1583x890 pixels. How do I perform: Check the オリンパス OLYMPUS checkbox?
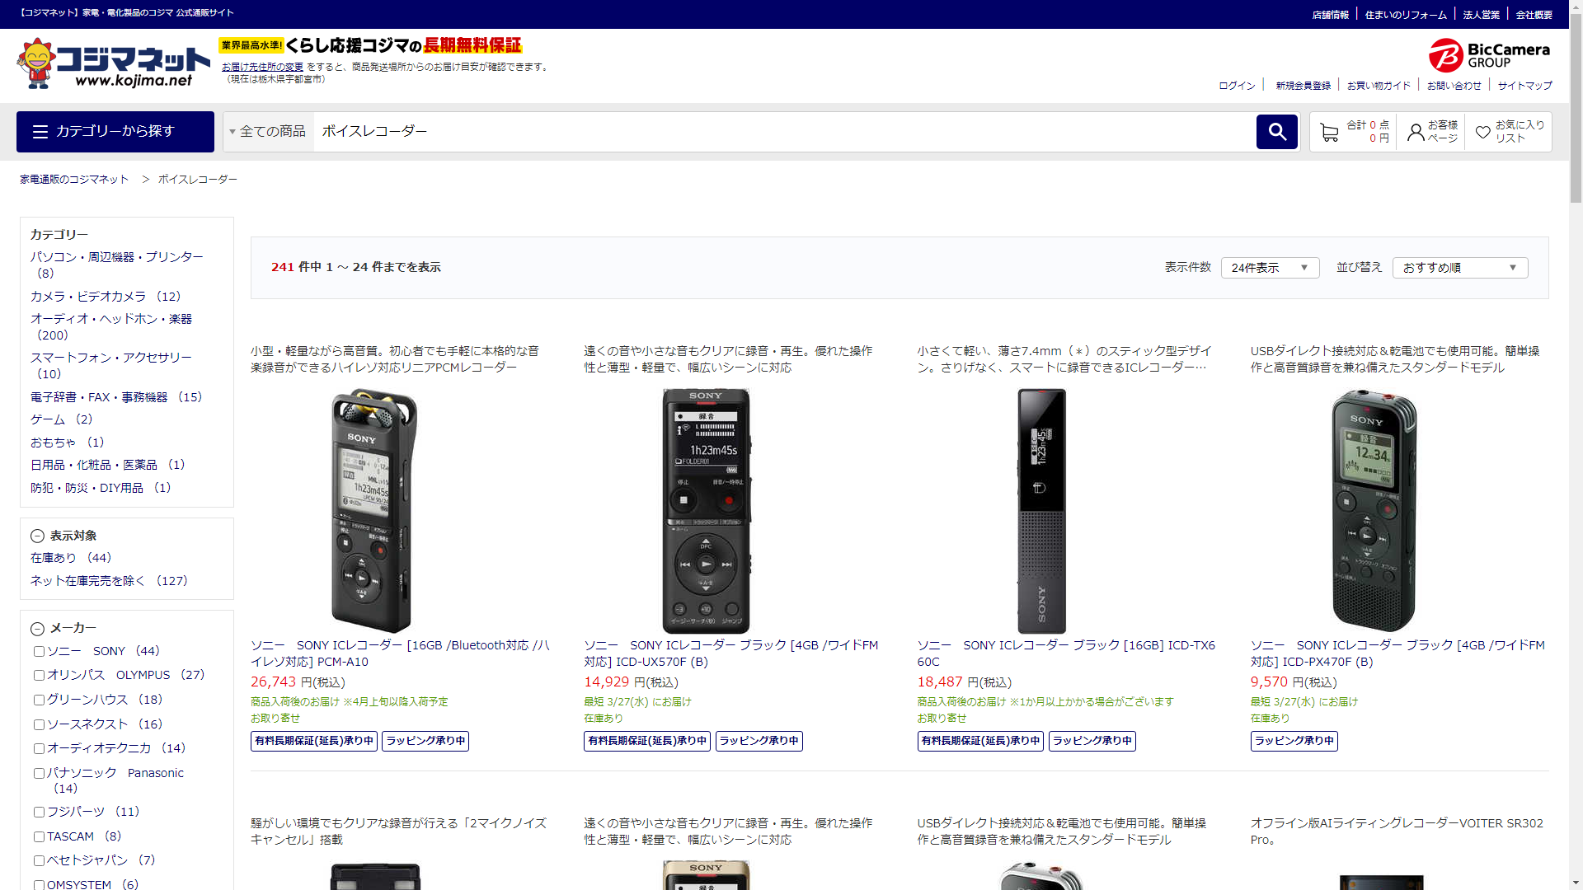pos(39,676)
